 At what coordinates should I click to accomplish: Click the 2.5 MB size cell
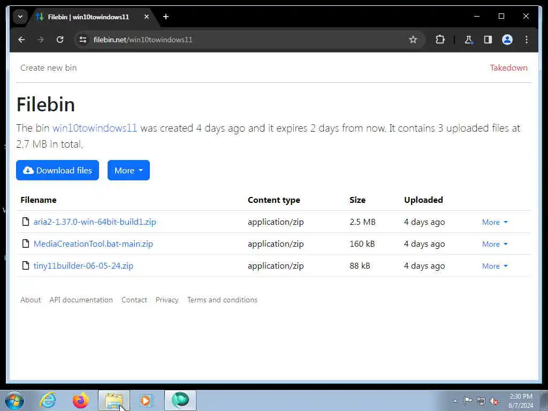[362, 222]
